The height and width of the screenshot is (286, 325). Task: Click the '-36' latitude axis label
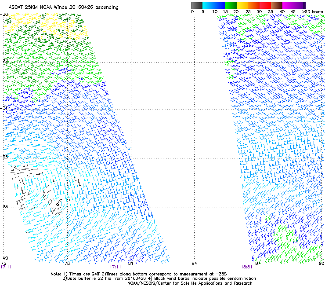[4, 157]
